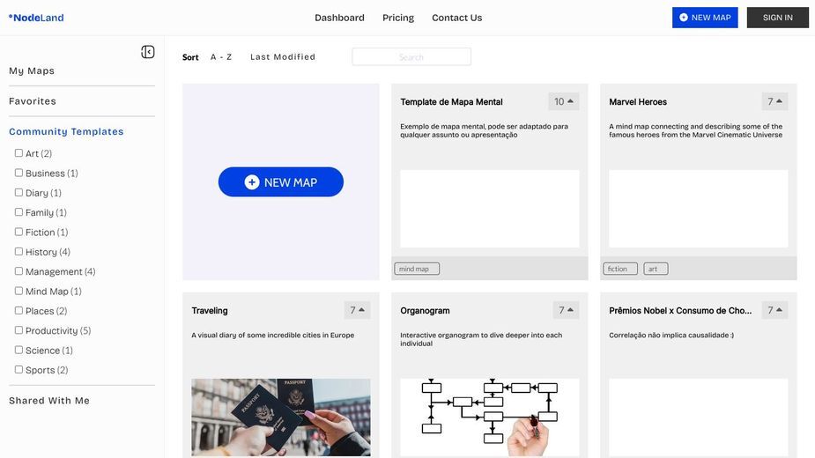Open Template de Mapa Mental blank preview
815x458 pixels.
(490, 209)
